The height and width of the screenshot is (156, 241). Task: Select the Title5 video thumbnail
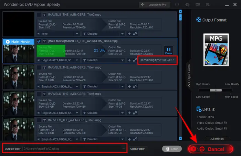(19, 103)
